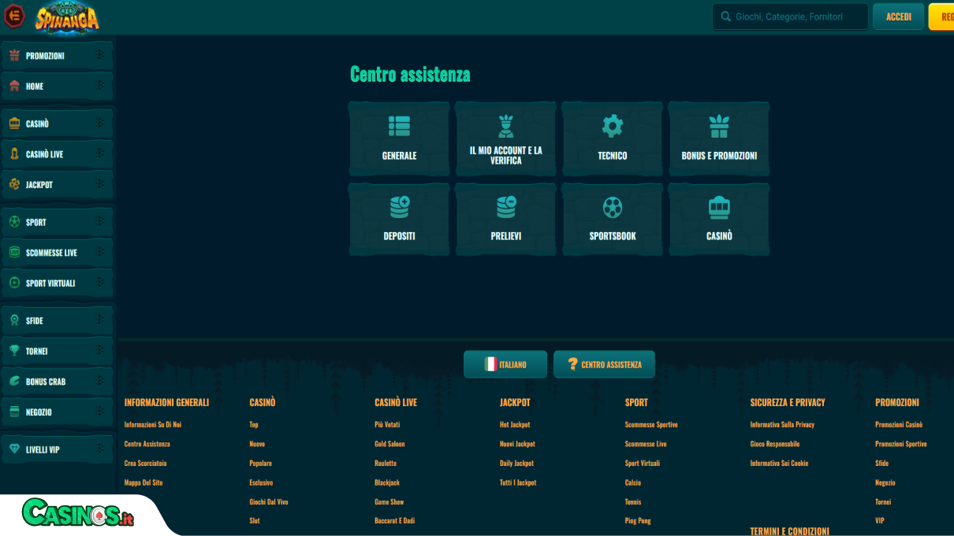Click the Jackpot coins icon in sidebar
The width and height of the screenshot is (954, 536).
[x=14, y=184]
